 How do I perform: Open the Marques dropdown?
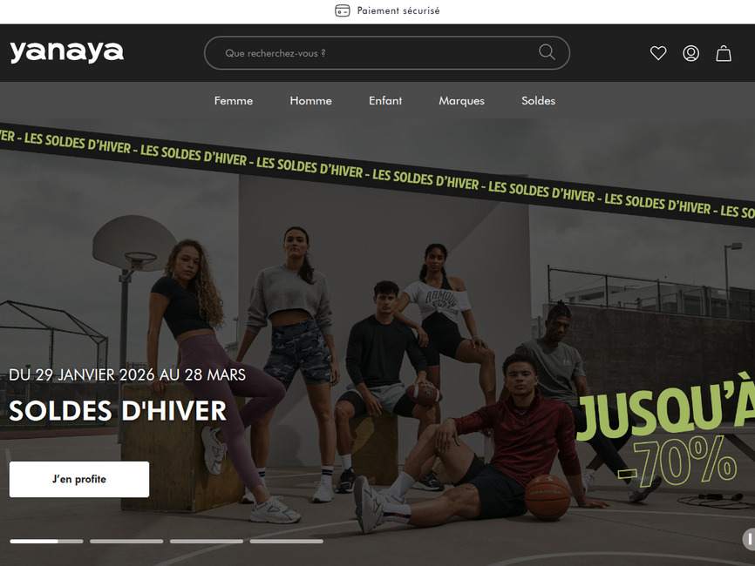point(461,100)
